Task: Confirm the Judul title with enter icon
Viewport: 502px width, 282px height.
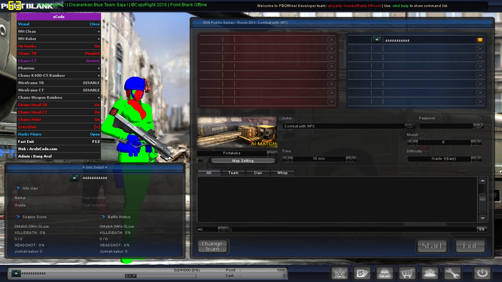Action: (410, 126)
